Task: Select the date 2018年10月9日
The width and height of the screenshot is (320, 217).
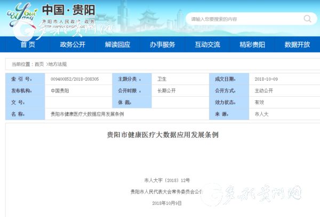Action: tap(167, 203)
